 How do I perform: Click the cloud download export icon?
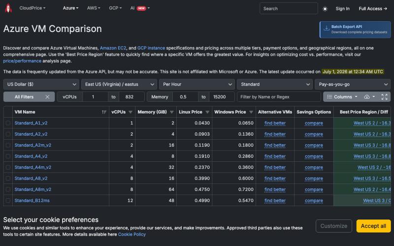coord(366,97)
